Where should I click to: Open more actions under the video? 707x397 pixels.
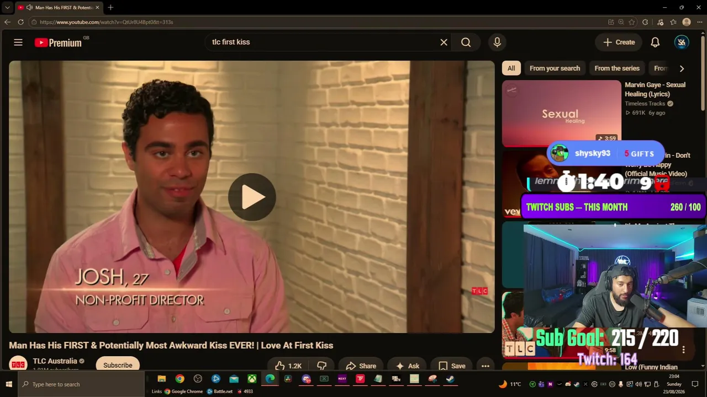485,366
